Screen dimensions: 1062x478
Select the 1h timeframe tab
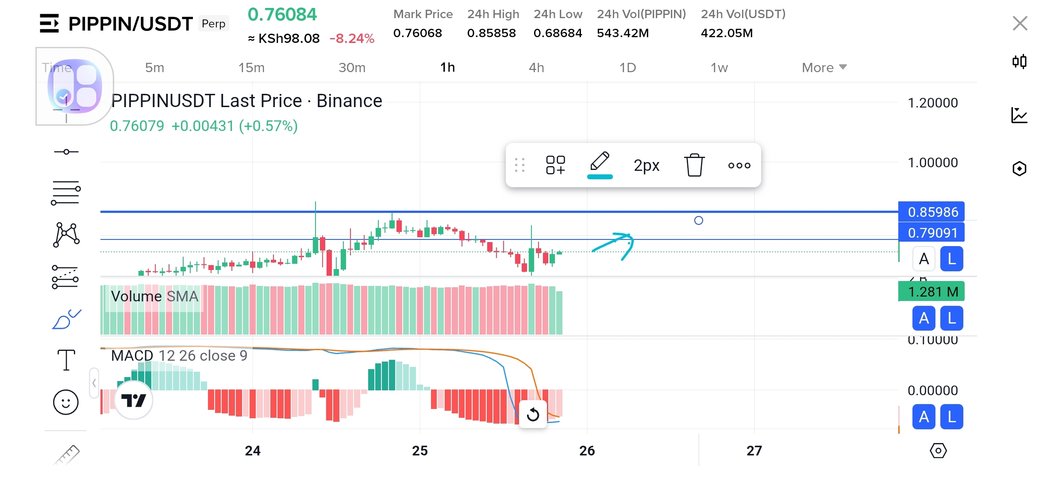[447, 67]
